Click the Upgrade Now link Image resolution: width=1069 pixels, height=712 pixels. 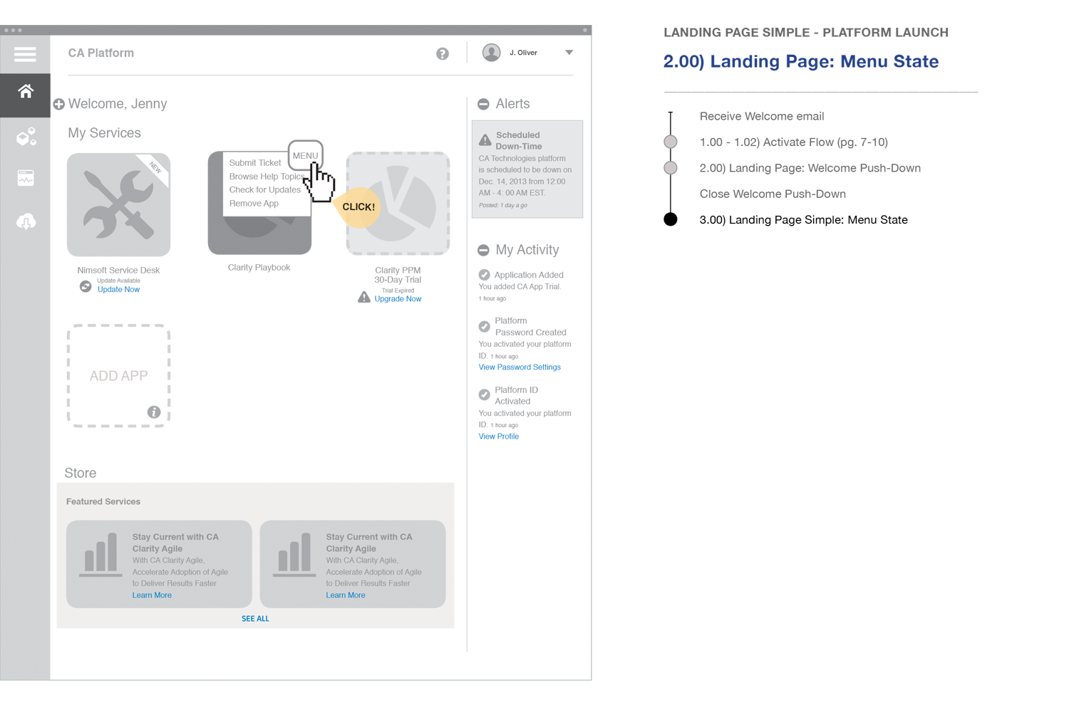(398, 299)
